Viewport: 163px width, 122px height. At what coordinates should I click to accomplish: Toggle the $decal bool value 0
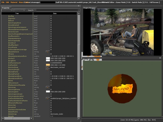tap(51, 21)
